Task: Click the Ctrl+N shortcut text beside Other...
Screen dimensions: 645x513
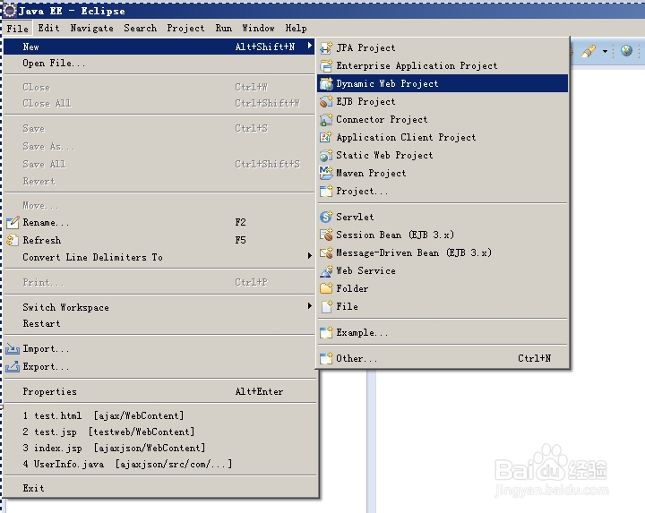Action: coord(534,358)
